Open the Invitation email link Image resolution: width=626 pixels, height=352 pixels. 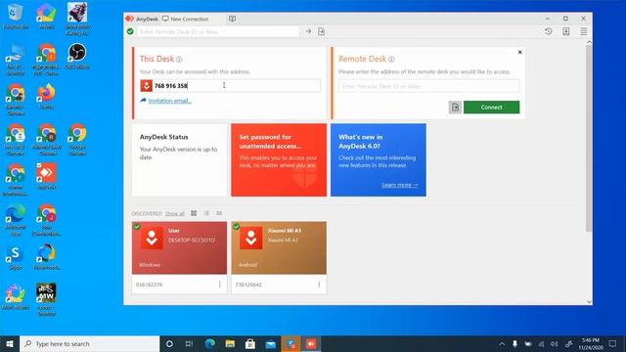pos(169,101)
